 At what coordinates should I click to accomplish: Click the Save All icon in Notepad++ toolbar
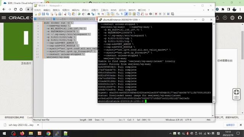(x=47, y=14)
